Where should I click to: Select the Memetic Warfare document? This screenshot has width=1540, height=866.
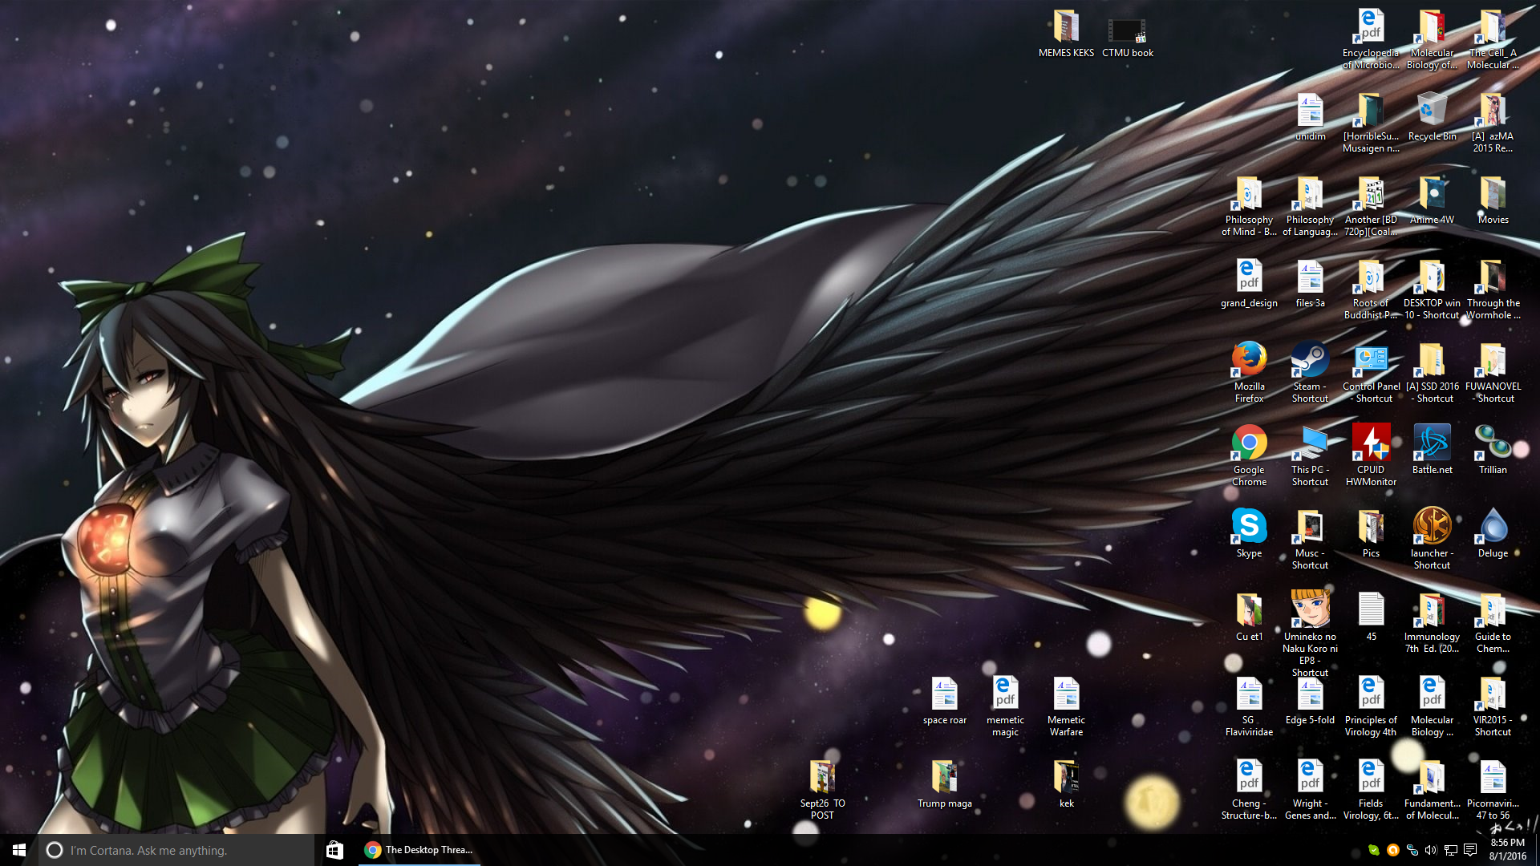1066,706
